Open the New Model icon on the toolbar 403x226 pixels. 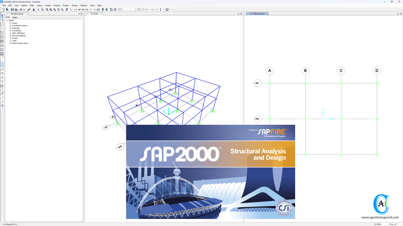coord(4,9)
